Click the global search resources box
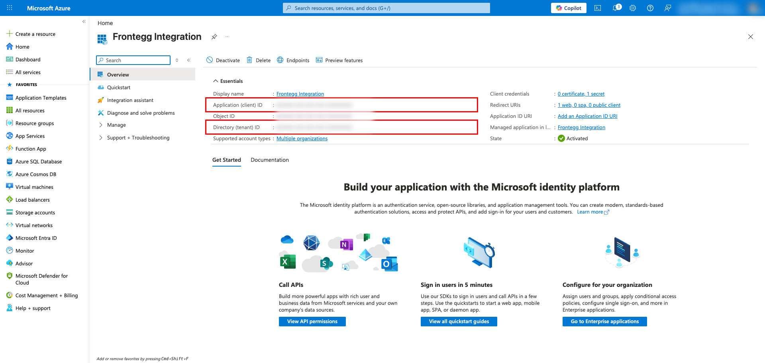 (x=386, y=8)
